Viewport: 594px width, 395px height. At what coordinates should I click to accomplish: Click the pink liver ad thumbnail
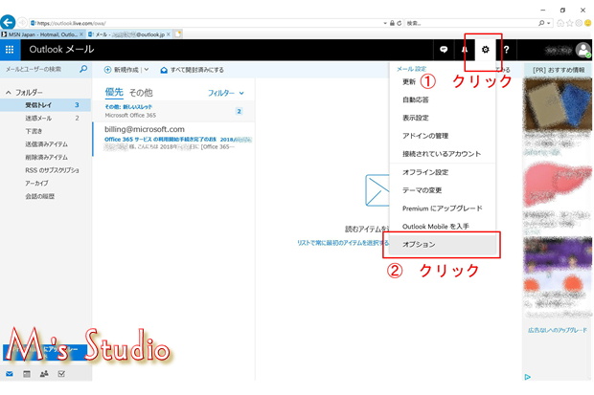pyautogui.click(x=558, y=185)
